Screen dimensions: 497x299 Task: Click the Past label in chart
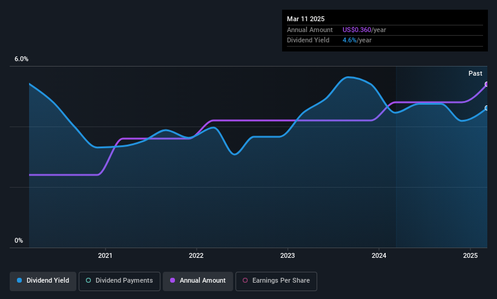[x=475, y=74]
